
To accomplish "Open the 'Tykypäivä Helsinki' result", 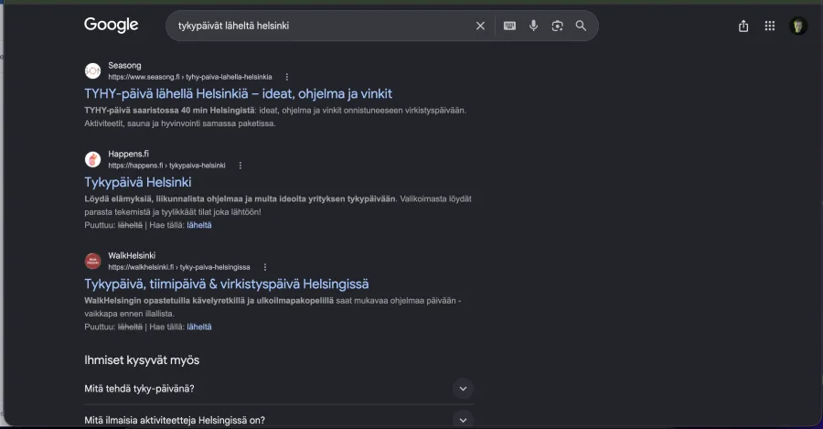I will 138,182.
